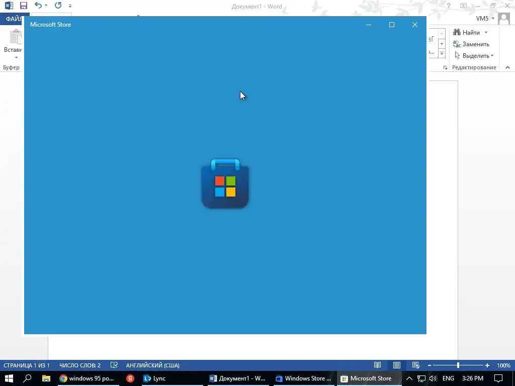Screen dimensions: 515x386
Task: Open taskbar search magnifier
Action: 27,378
